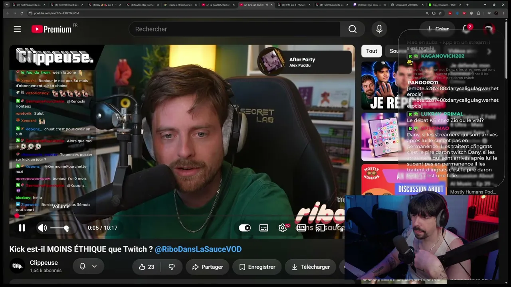Open the Clippeuse channel avatar
Image resolution: width=511 pixels, height=287 pixels.
(x=17, y=266)
